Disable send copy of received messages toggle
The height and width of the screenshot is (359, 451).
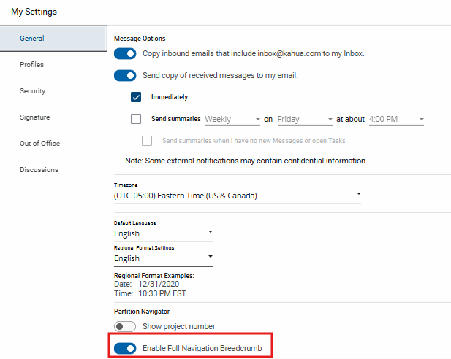pos(126,75)
